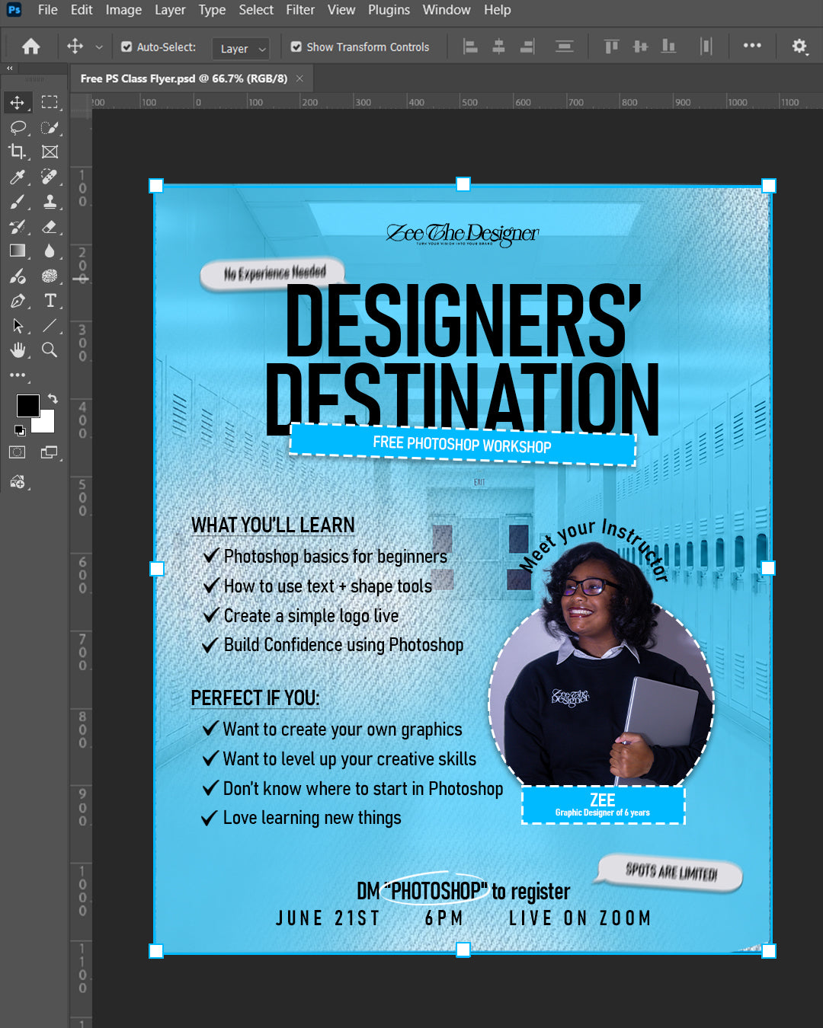Select the Line tool
This screenshot has height=1028, width=823.
pyautogui.click(x=50, y=326)
